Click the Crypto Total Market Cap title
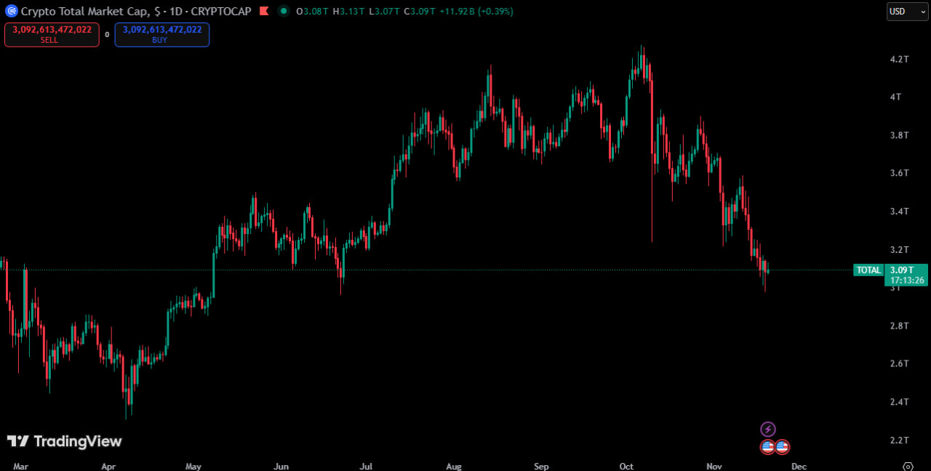This screenshot has width=931, height=471. point(84,12)
